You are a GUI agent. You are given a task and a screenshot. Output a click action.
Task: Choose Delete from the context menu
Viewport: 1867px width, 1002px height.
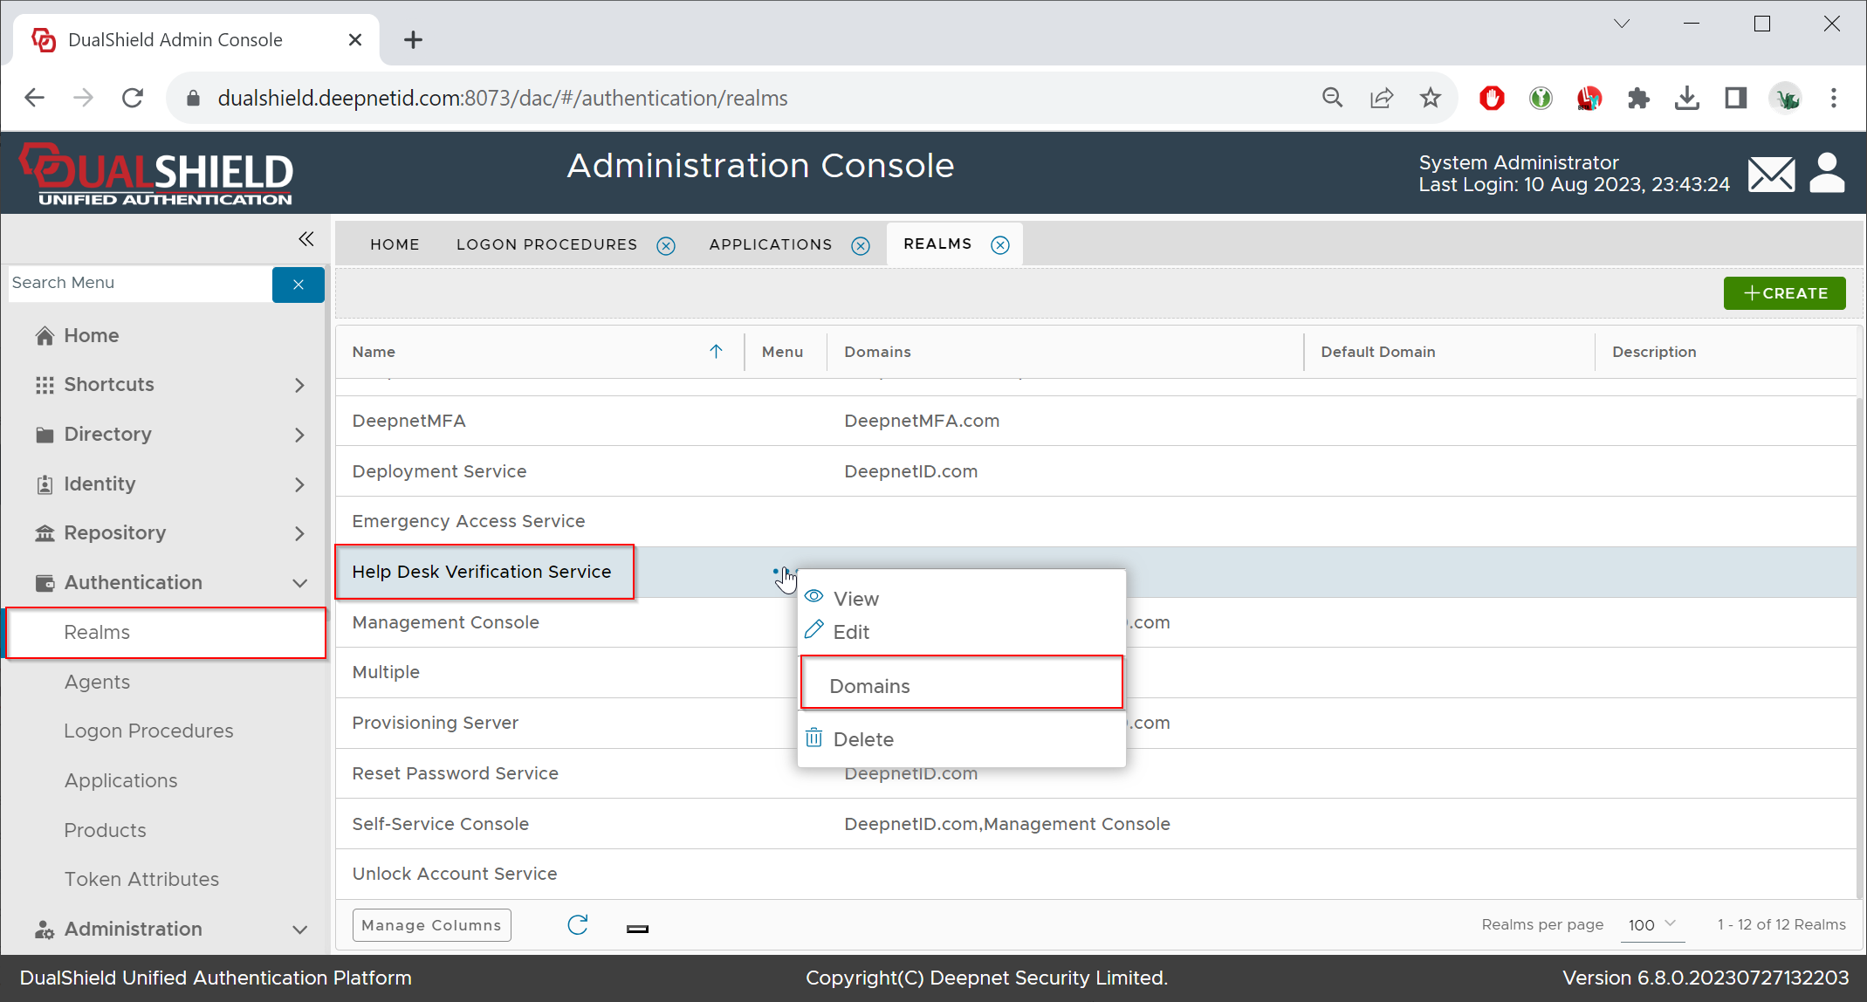pyautogui.click(x=863, y=739)
